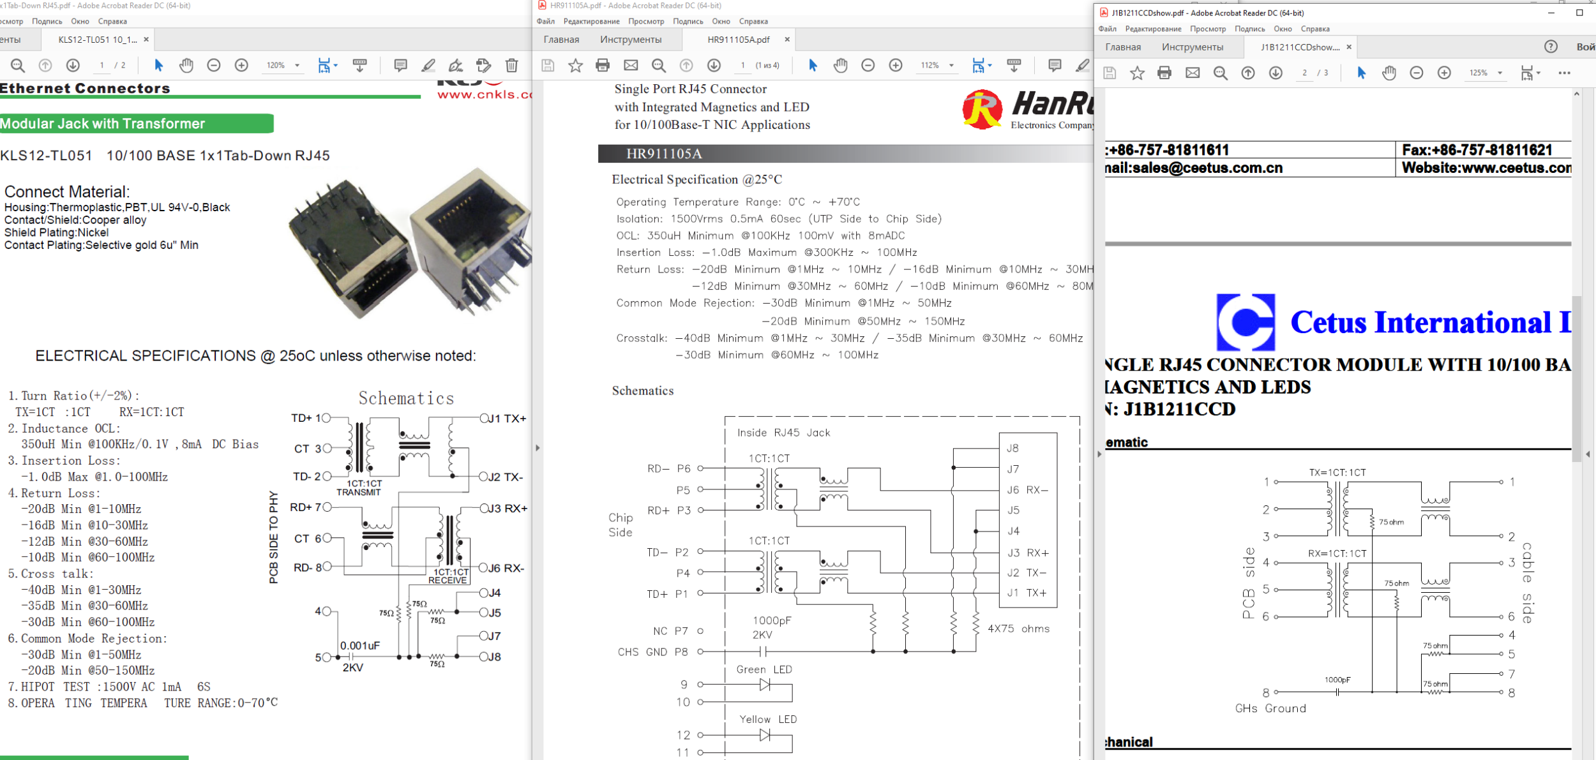This screenshot has height=760, width=1596.
Task: Click the stamp tool in KLS12-TL051 window
Action: click(x=484, y=65)
